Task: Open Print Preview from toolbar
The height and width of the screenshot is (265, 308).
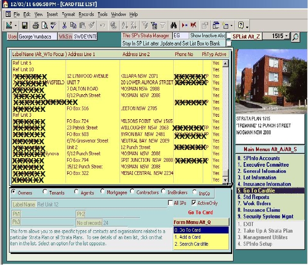Action: coord(44,25)
